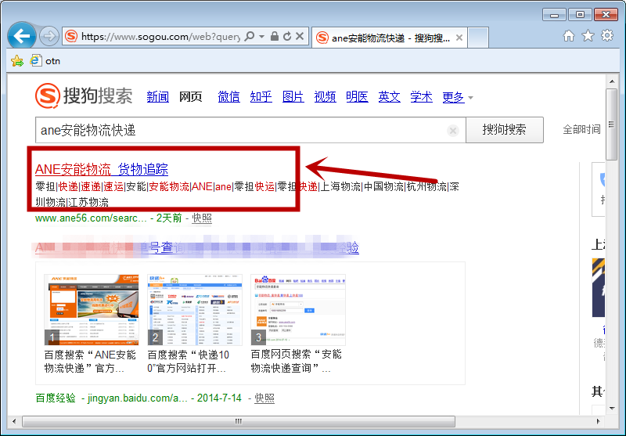
Task: Click the vertical scrollbar down arrow
Action: 612,409
